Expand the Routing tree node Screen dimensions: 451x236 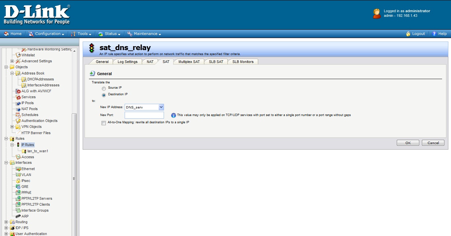pyautogui.click(x=6, y=222)
